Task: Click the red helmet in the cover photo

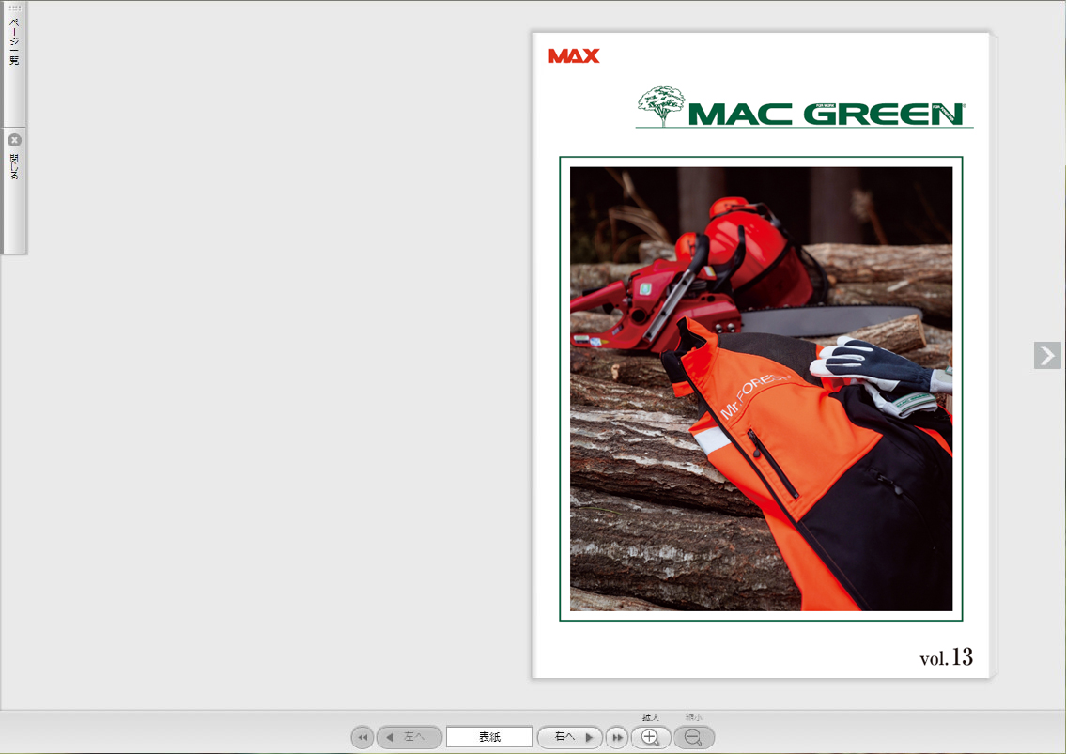Action: coord(751,246)
